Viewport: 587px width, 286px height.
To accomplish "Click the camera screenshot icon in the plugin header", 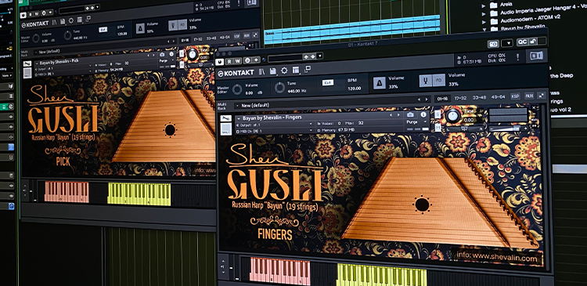I will click(x=493, y=44).
